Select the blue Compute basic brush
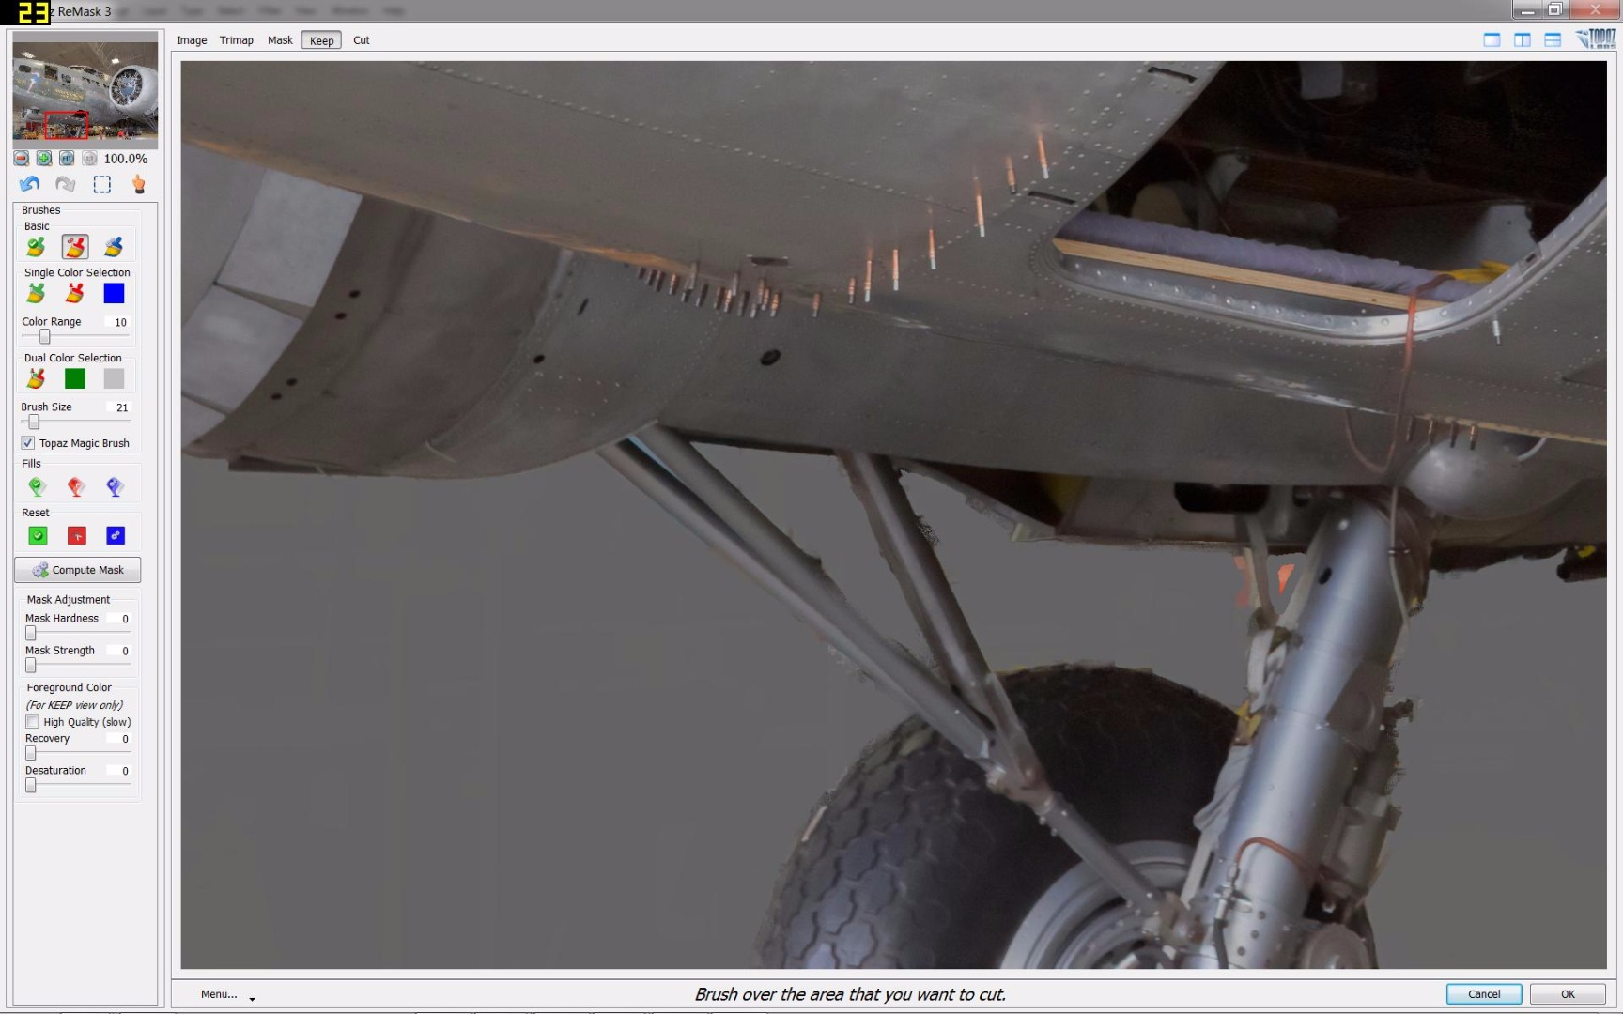The height and width of the screenshot is (1014, 1623). (x=114, y=247)
